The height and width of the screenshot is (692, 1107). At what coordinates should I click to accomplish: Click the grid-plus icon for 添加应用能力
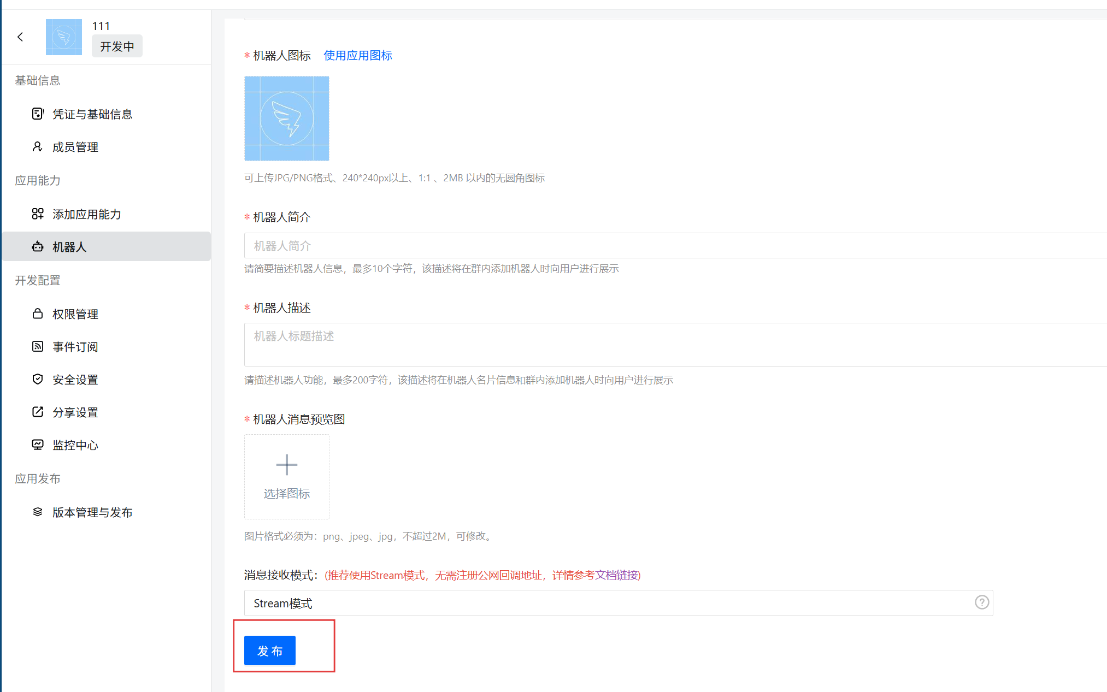tap(37, 214)
